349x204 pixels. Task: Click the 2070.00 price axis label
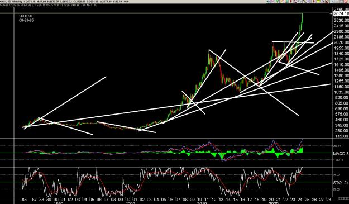pos(341,42)
